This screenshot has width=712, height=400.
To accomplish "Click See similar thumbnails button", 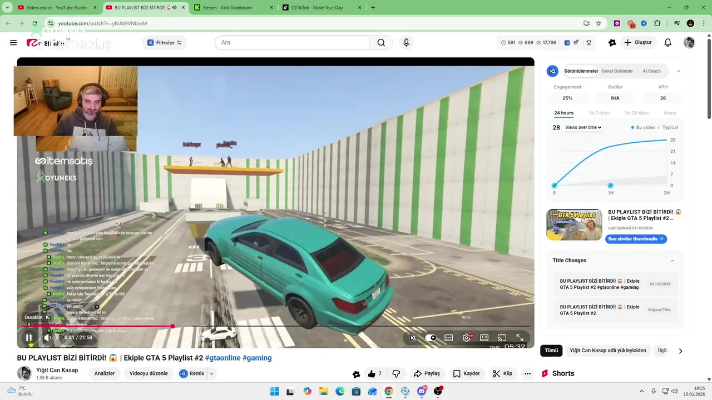I will tap(636, 239).
